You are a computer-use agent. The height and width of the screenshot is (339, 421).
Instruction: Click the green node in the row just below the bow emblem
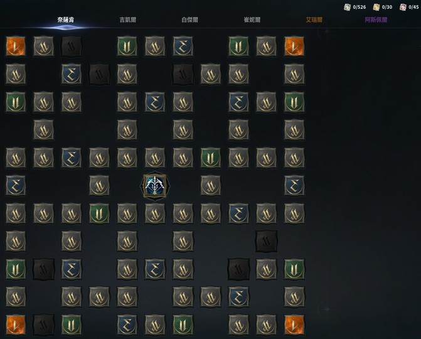click(x=99, y=213)
